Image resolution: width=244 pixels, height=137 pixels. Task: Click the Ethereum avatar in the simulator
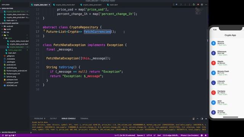click(213, 53)
